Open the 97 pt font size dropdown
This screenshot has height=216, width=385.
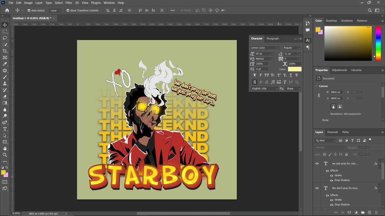point(272,54)
